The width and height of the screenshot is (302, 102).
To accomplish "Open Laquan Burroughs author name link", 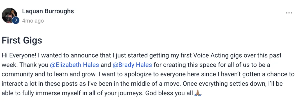I will click(x=48, y=11).
